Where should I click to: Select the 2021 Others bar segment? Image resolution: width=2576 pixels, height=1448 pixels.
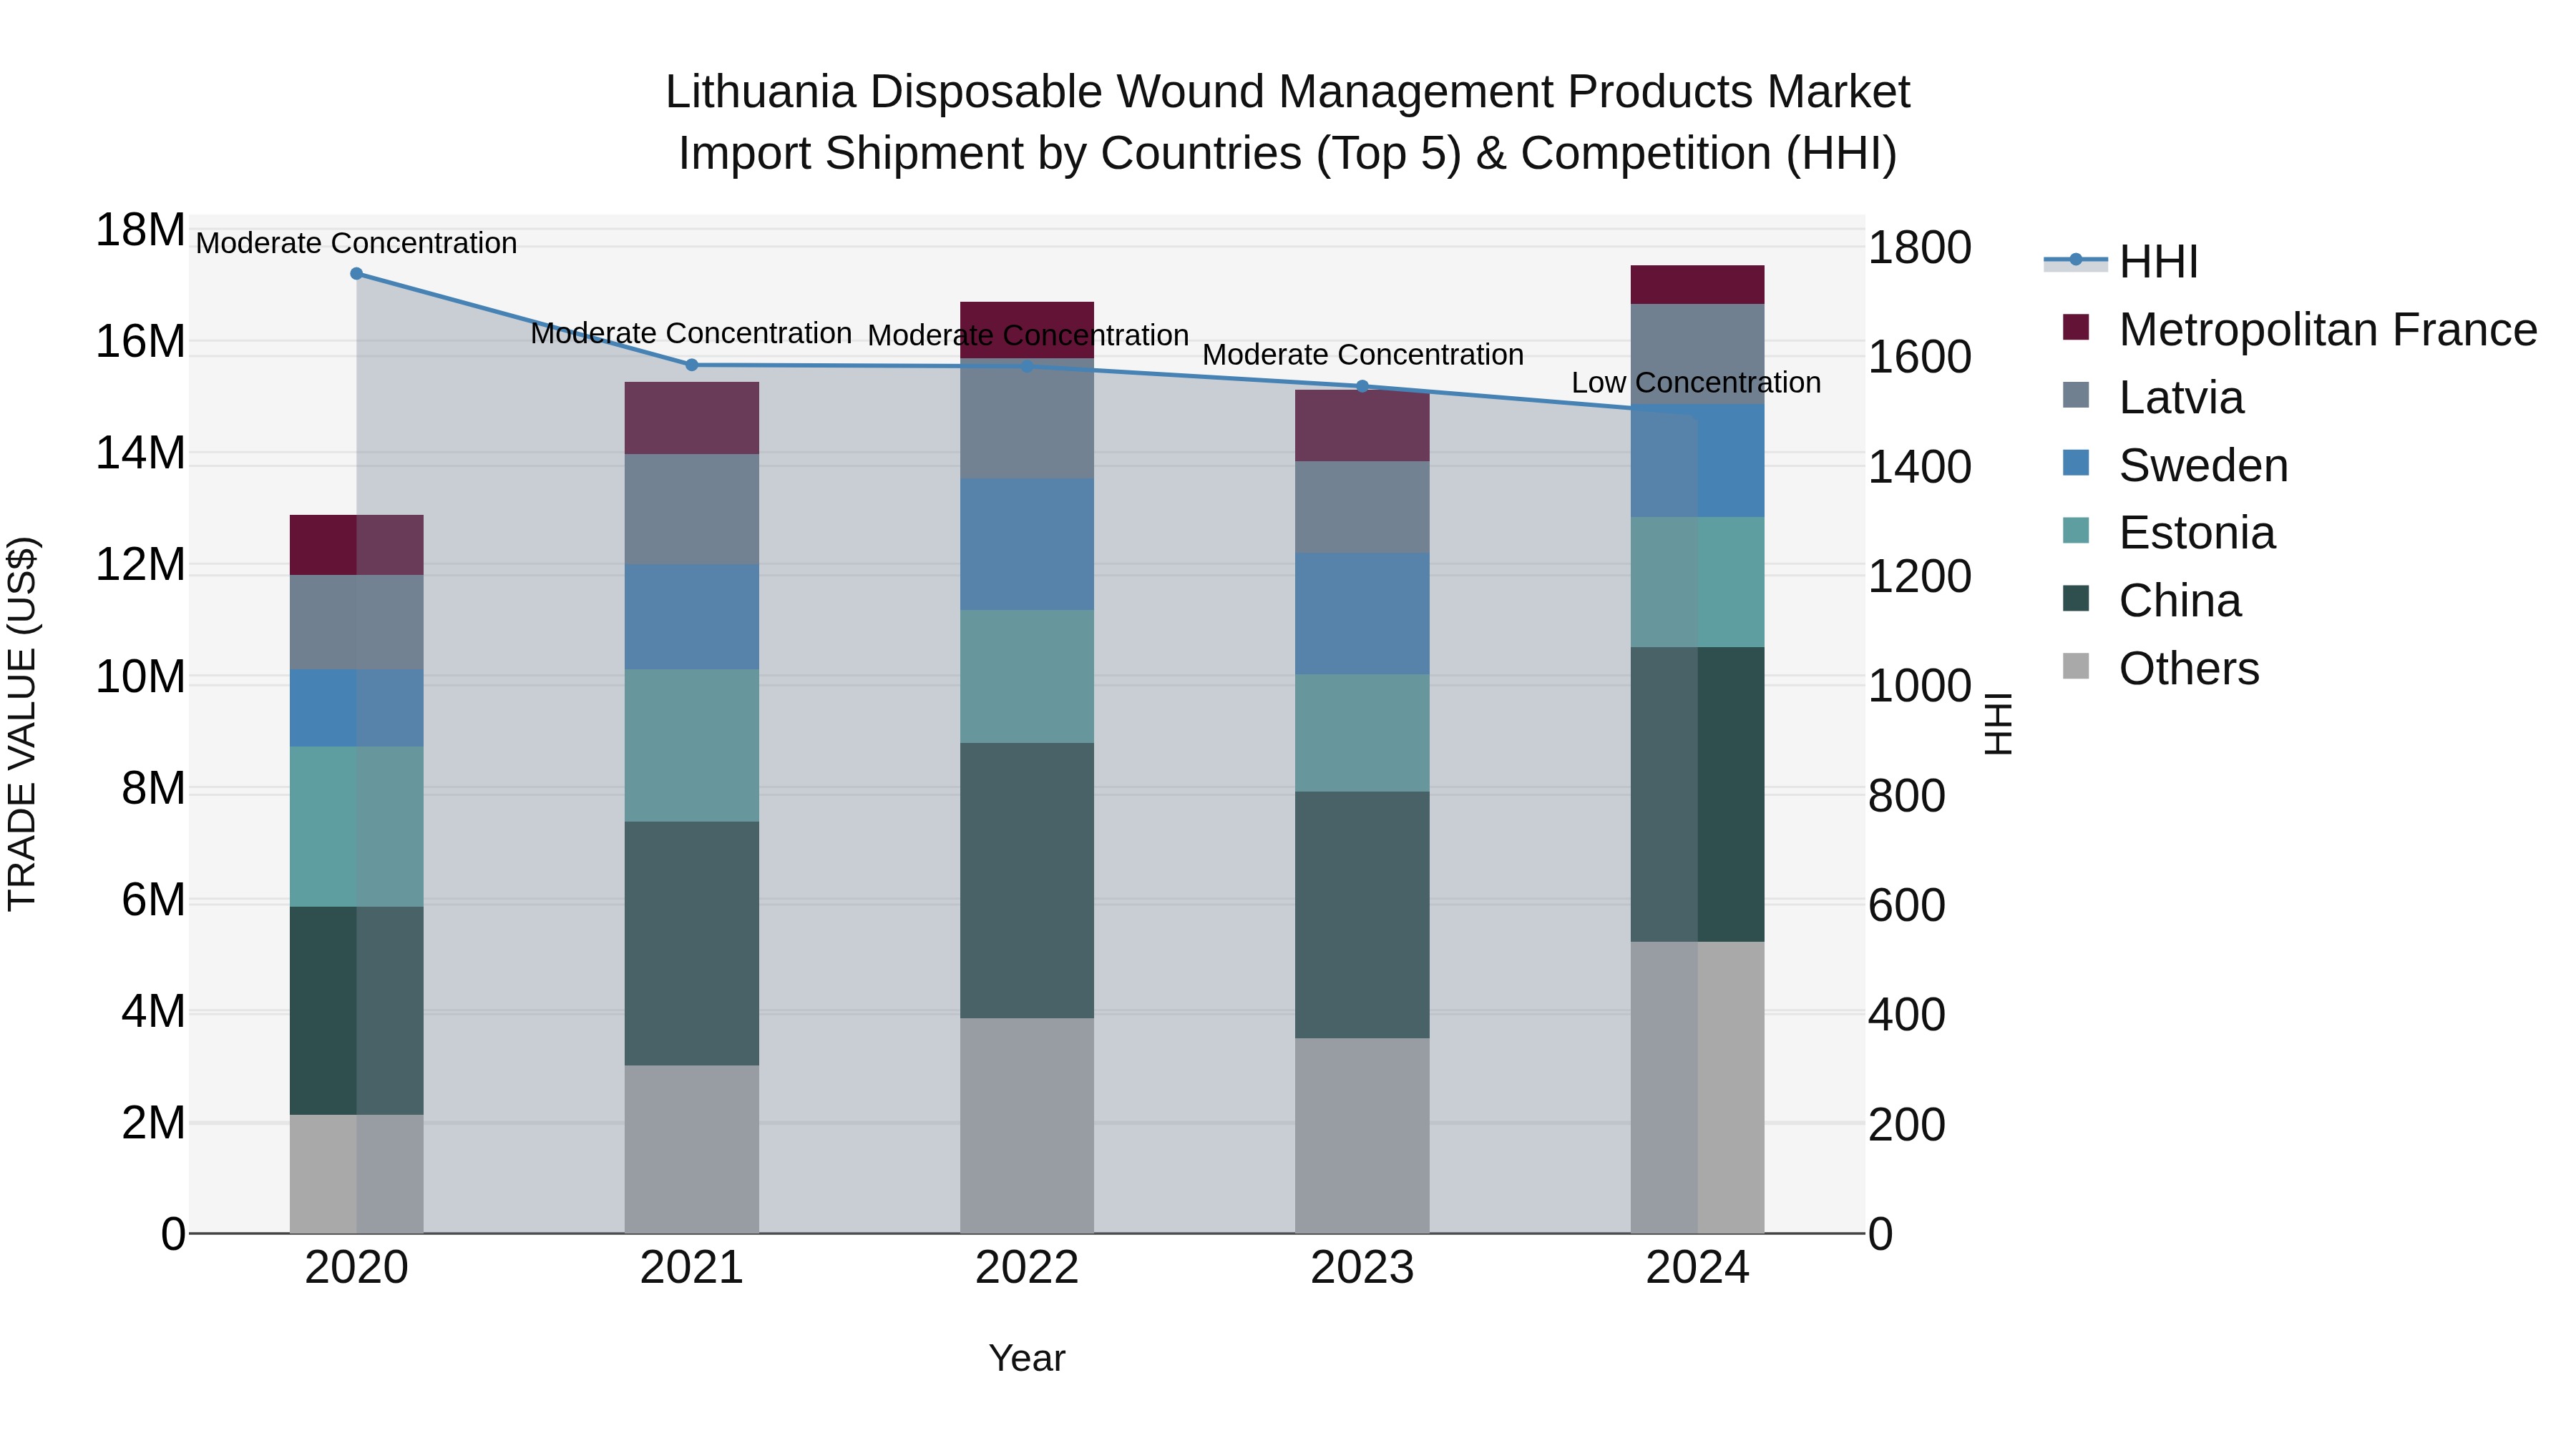click(692, 1149)
